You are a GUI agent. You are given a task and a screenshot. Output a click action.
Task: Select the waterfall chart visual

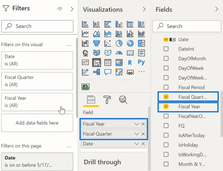[85, 43]
